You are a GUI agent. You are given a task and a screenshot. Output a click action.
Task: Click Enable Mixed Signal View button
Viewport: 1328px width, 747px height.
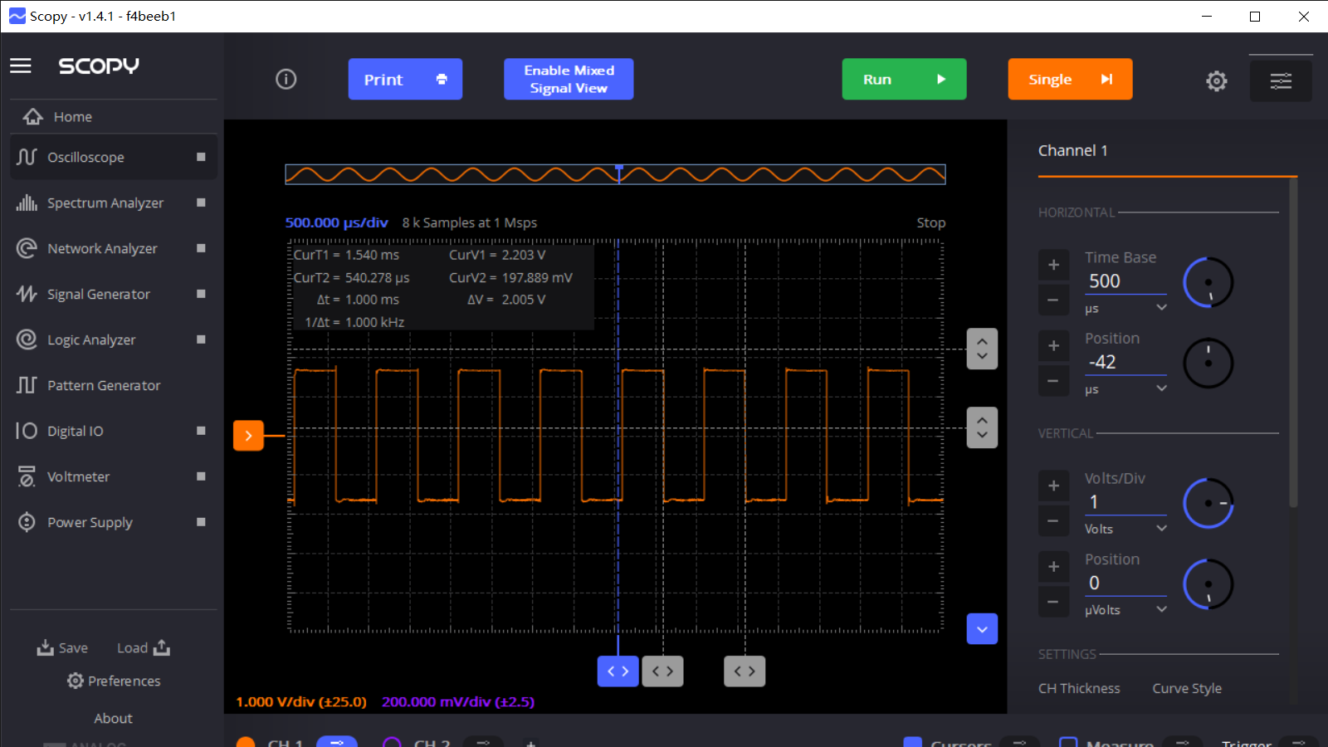point(569,80)
